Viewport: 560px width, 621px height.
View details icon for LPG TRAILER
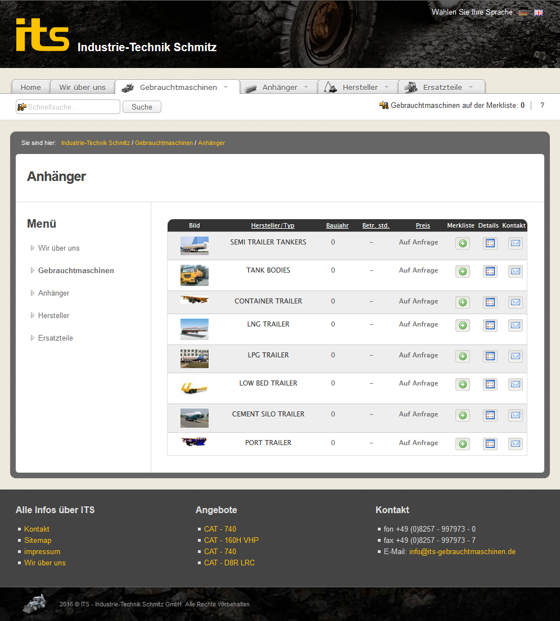(490, 356)
